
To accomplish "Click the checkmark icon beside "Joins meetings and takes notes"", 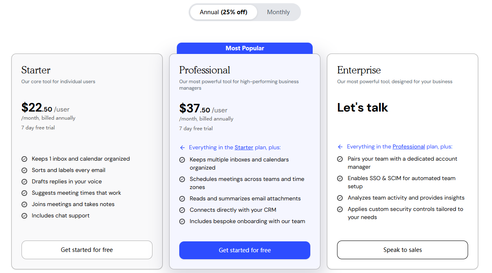I will tap(24, 204).
